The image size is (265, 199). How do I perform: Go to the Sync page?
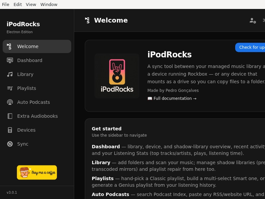tap(37, 144)
